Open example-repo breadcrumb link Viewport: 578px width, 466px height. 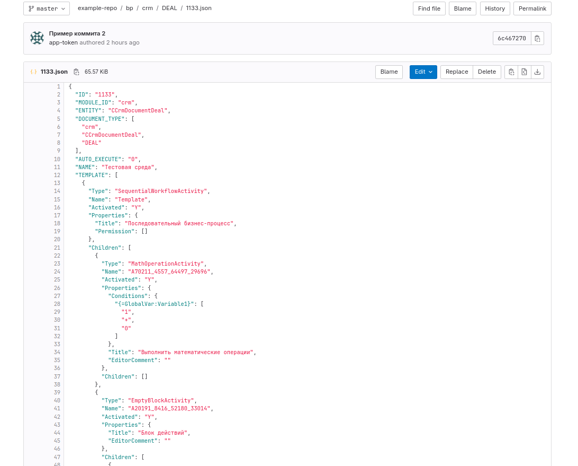[x=97, y=8]
